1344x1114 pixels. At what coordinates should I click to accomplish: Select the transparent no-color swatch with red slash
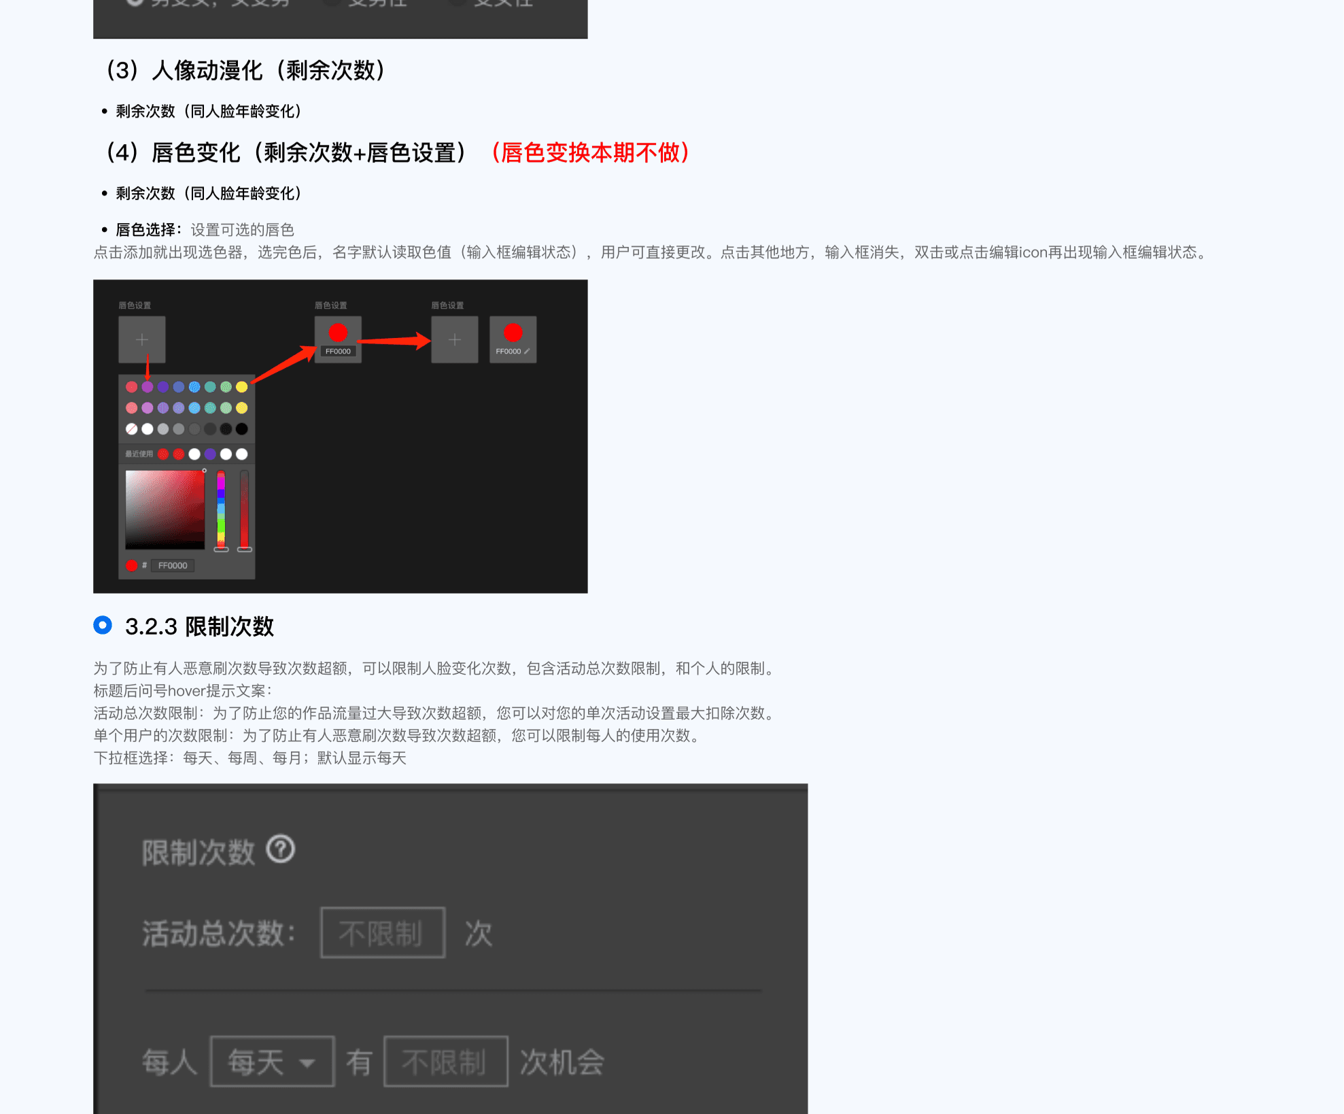(132, 429)
